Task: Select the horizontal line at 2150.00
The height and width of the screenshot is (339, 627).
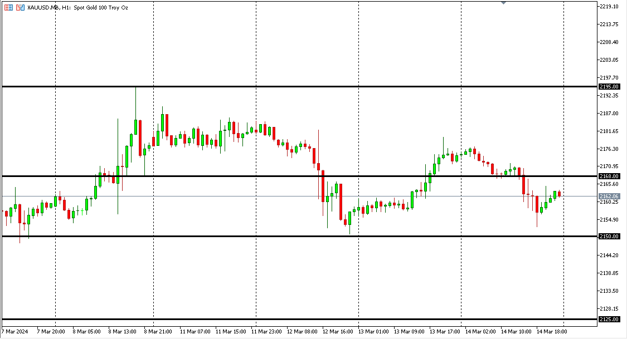Action: pyautogui.click(x=300, y=237)
